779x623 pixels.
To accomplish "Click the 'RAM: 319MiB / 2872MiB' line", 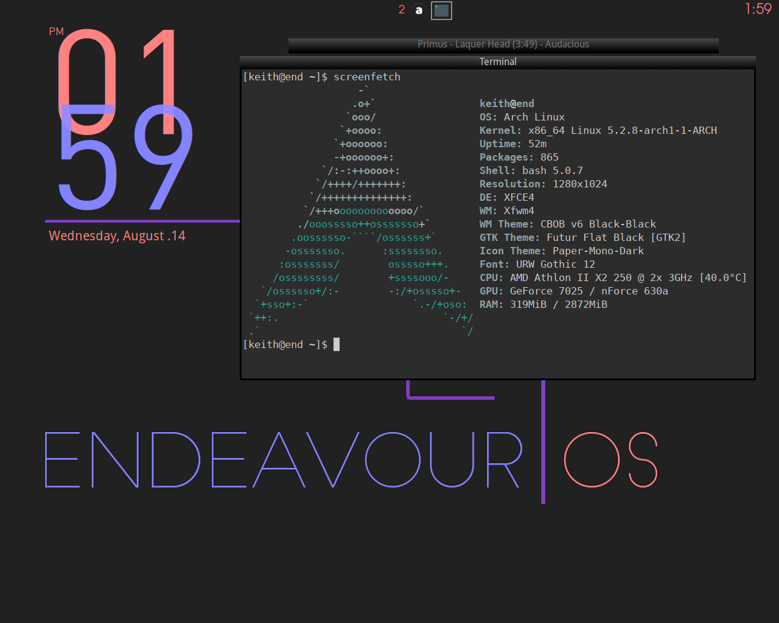I will coord(543,304).
